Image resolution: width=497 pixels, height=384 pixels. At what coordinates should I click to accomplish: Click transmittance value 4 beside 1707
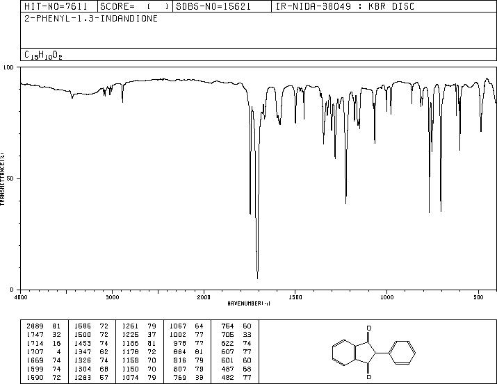point(58,351)
